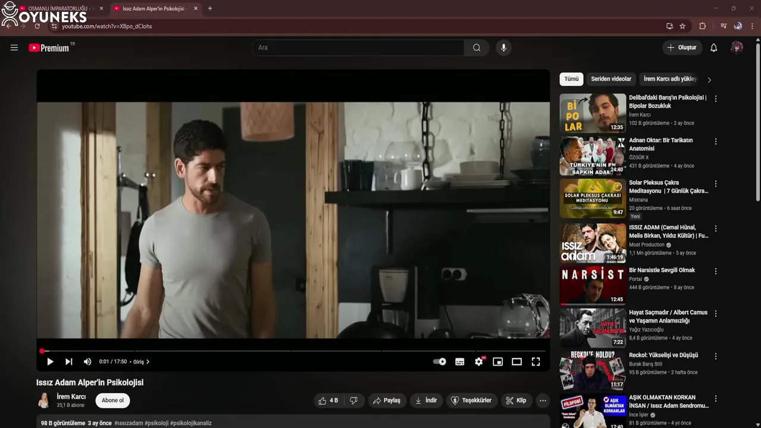Open options for Delibal'daki Barış video
The image size is (761, 428).
tap(716, 99)
